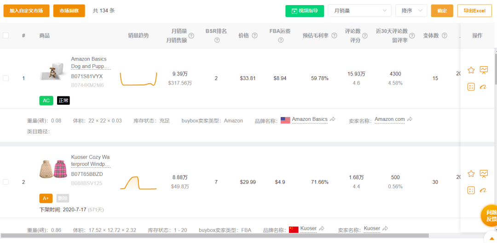This screenshot has height=243, width=497.
Task: Open the 降序 sort order dropdown
Action: pyautogui.click(x=411, y=11)
